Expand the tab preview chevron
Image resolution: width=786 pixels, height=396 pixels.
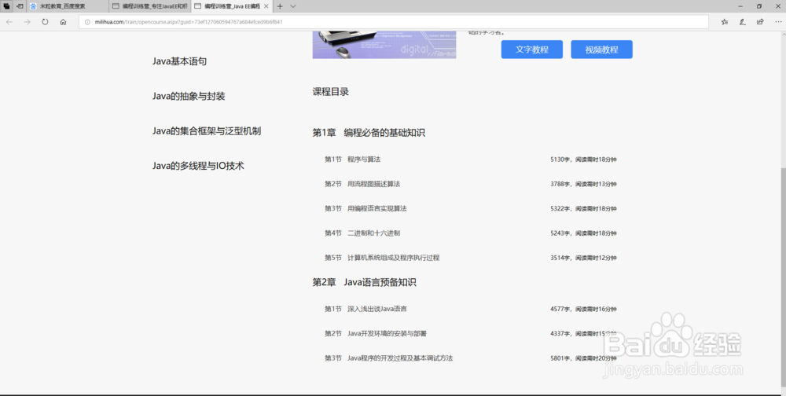[x=293, y=6]
